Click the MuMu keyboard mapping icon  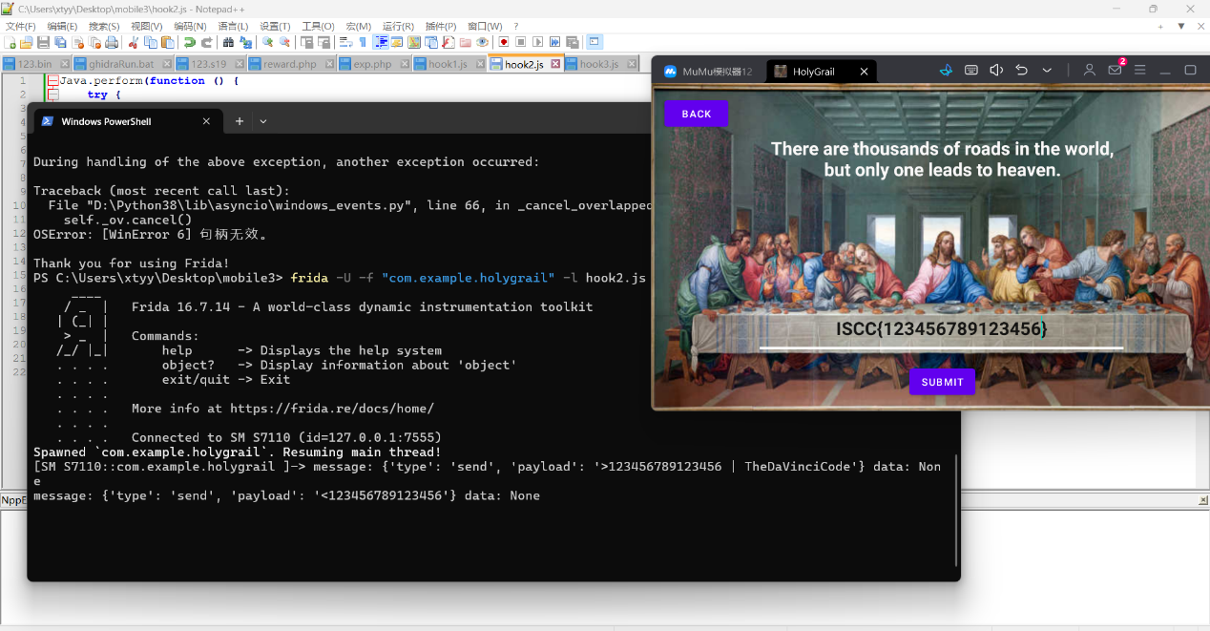[971, 71]
